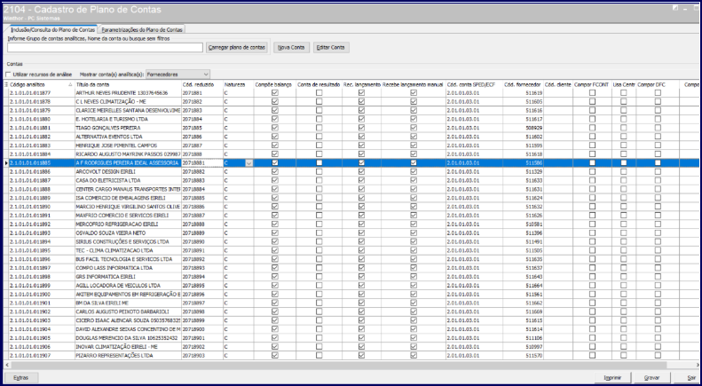Click the Cód. cliente column header
This screenshot has height=386, width=702.
(x=558, y=84)
